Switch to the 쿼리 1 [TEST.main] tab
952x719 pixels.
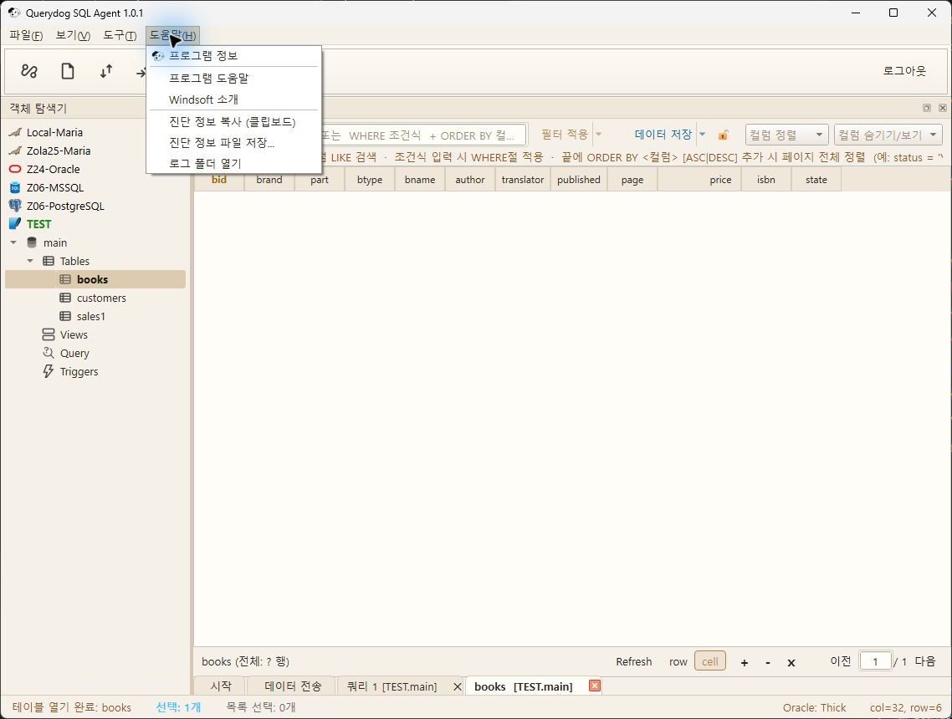coord(392,686)
